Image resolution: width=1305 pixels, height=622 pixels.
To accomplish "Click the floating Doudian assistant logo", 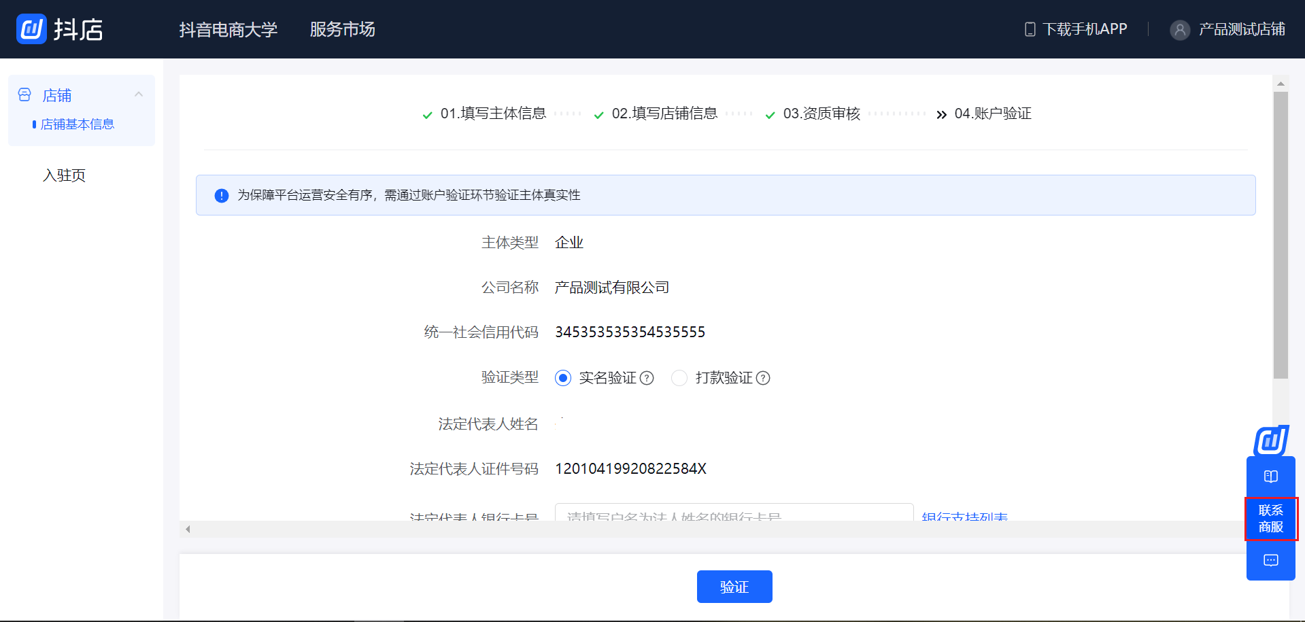I will point(1271,440).
